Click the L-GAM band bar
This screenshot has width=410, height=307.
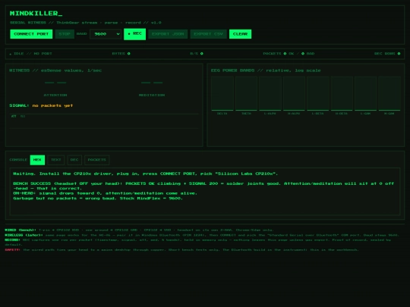365,93
